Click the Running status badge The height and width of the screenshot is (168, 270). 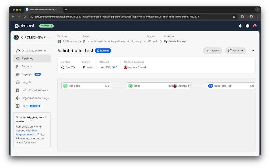tap(103, 51)
